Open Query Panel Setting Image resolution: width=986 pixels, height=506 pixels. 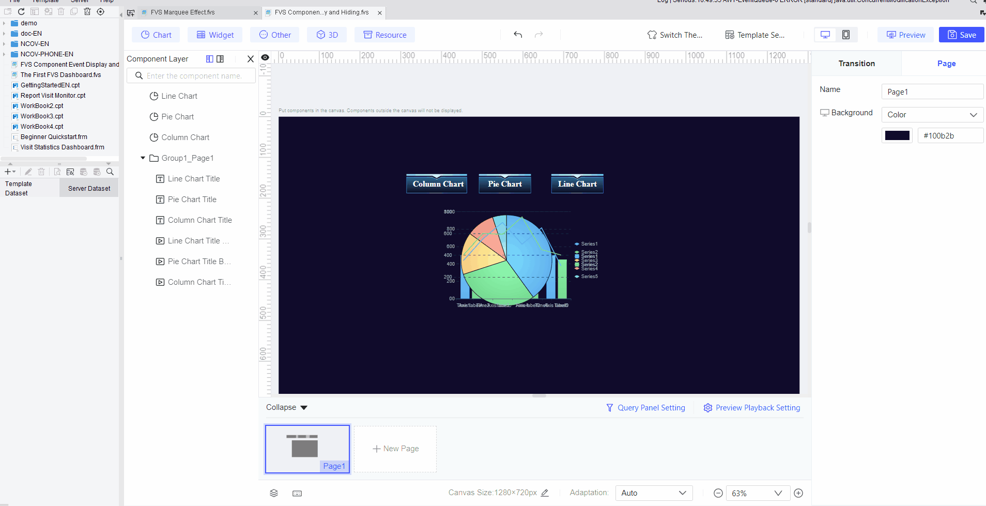point(645,408)
